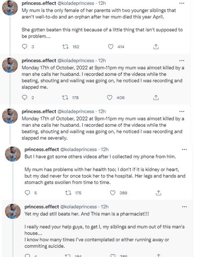Expand options menu on pharmacist tweet

coord(184,207)
